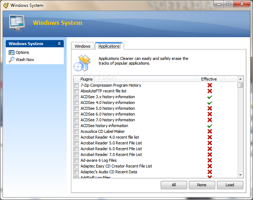Check the ACDSee 5.0 history information box
Viewport: 253px width, 200px height.
pyautogui.click(x=76, y=108)
